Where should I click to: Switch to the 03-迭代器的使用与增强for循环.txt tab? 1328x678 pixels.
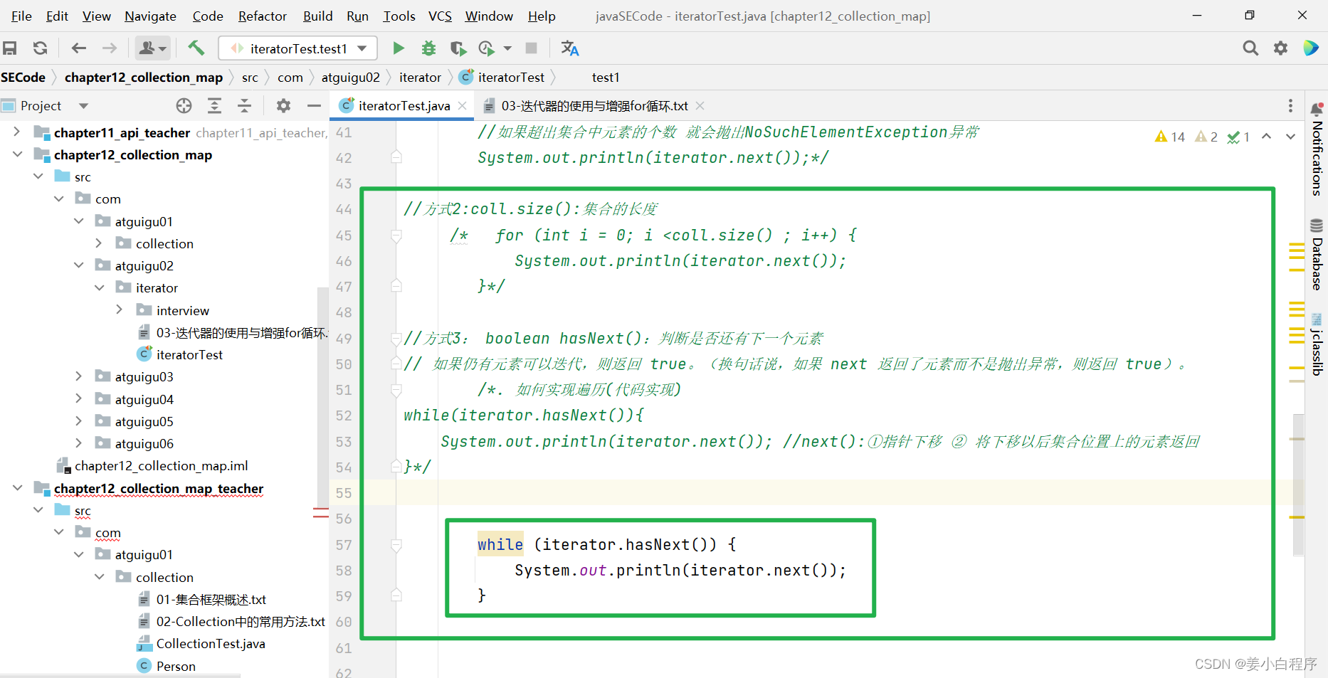594,105
